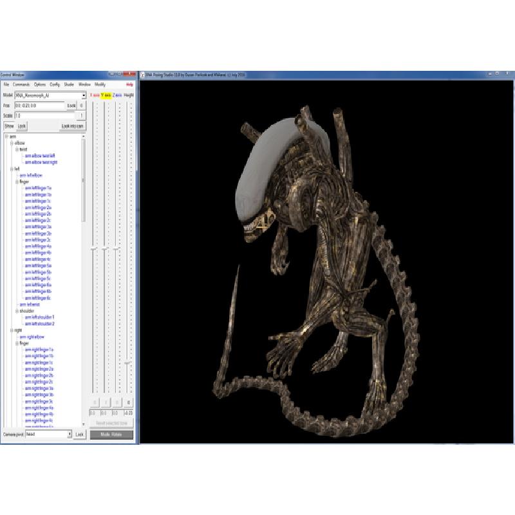515x515 pixels.
Task: Open the red Help menu
Action: point(129,84)
